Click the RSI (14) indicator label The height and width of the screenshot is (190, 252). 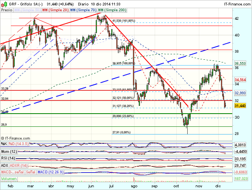coord(8,158)
